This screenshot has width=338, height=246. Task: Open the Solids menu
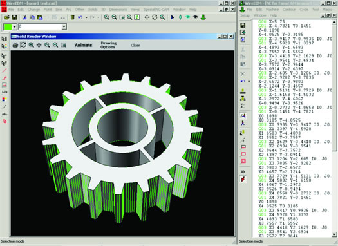pyautogui.click(x=93, y=10)
